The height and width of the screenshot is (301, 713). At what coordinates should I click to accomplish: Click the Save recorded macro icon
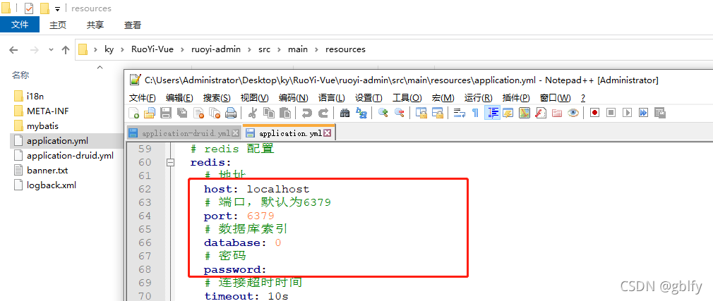pyautogui.click(x=660, y=113)
